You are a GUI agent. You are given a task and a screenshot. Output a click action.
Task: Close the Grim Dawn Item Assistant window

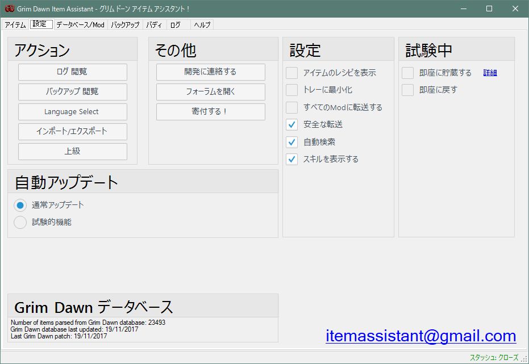pos(515,9)
